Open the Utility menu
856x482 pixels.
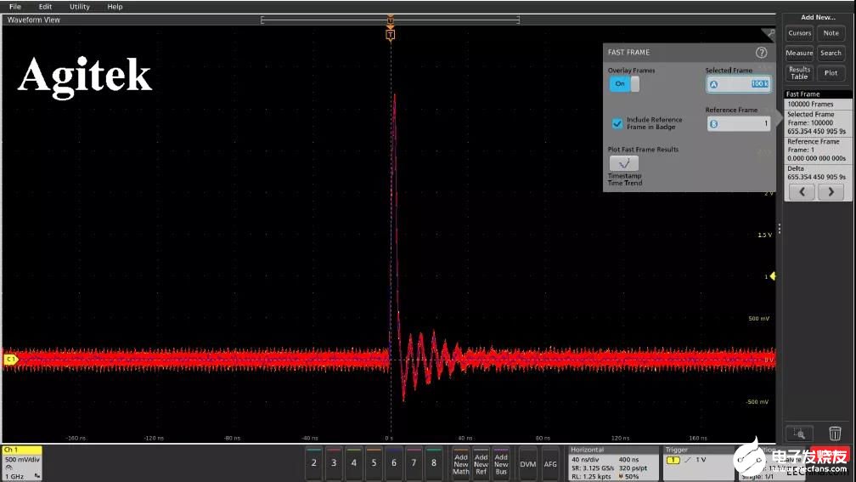[x=79, y=7]
